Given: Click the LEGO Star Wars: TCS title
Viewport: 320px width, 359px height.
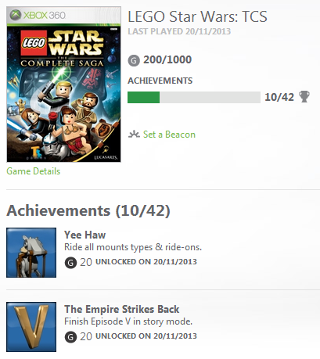Looking at the screenshot, I should point(197,16).
